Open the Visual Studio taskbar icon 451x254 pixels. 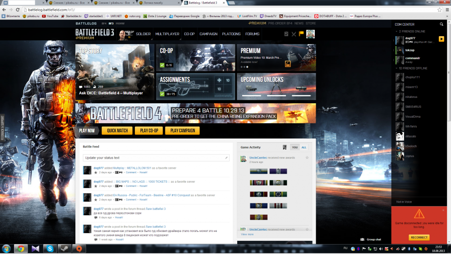(x=35, y=249)
